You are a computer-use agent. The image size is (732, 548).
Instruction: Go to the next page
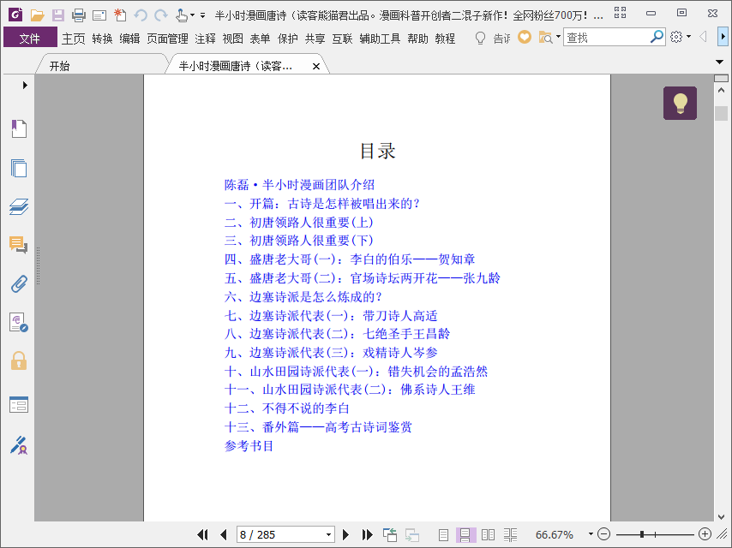345,534
